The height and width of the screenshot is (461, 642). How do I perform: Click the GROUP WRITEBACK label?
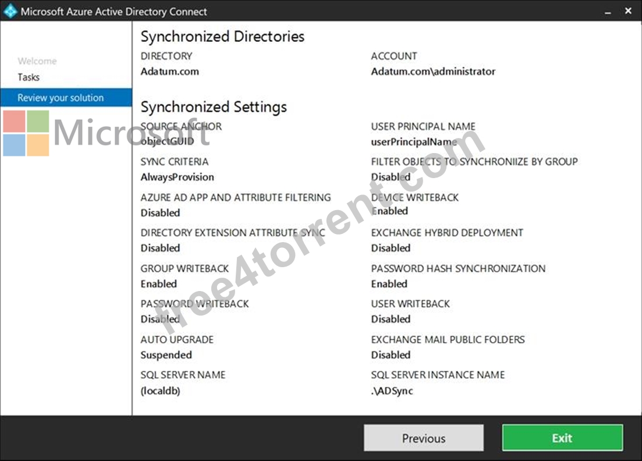click(185, 268)
